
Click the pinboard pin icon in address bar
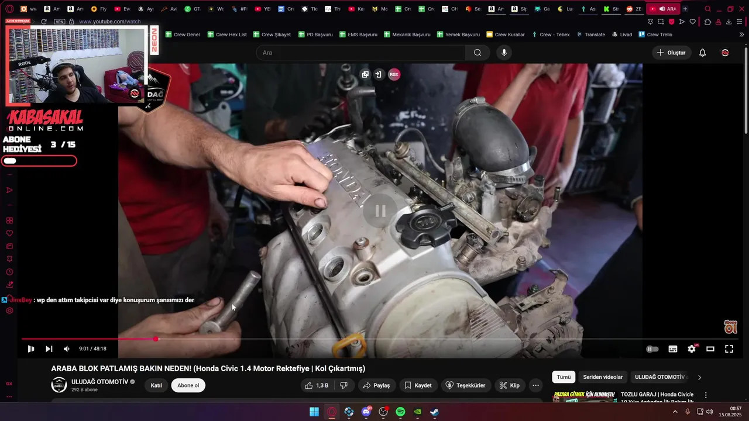coord(650,22)
